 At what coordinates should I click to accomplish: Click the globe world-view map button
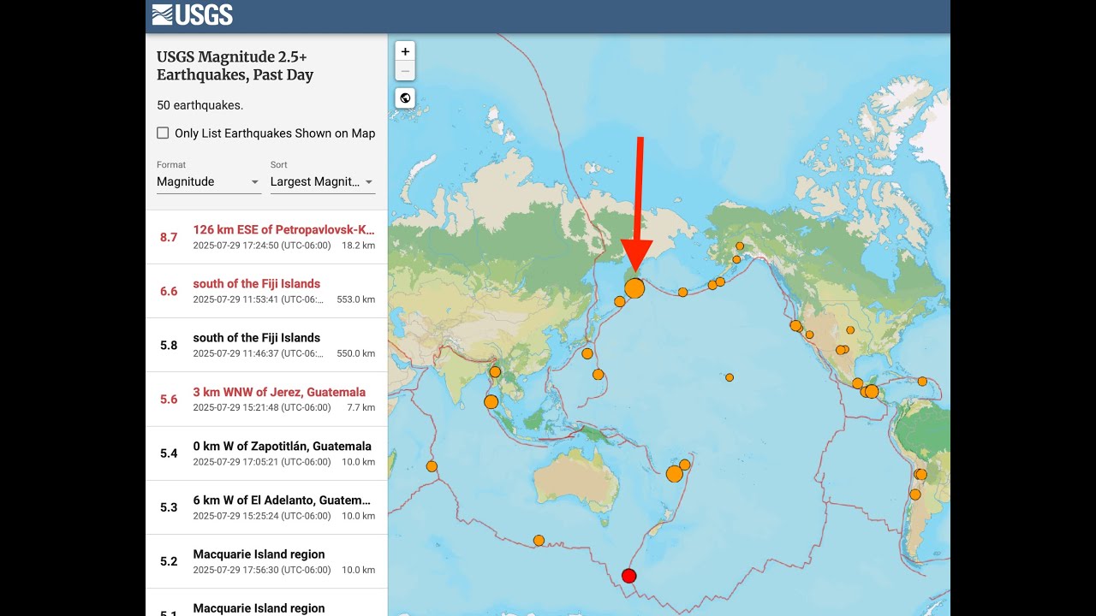click(x=405, y=98)
